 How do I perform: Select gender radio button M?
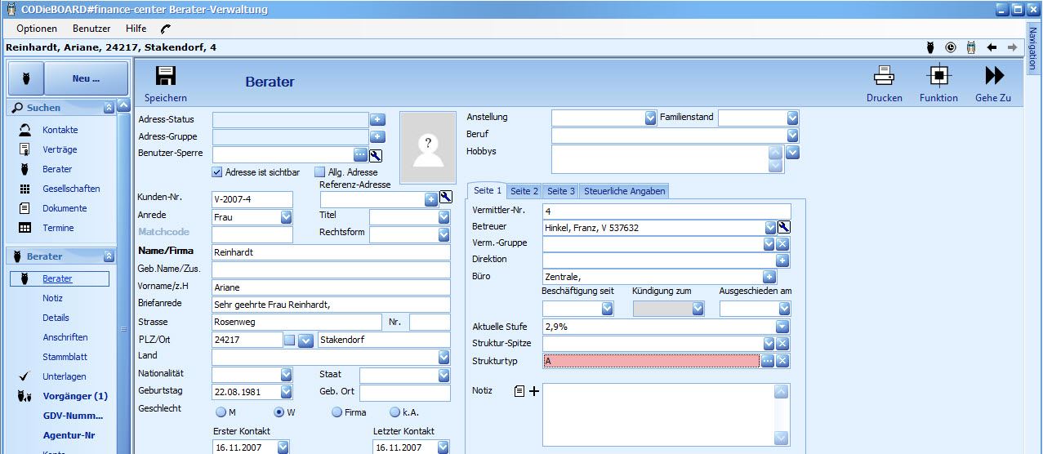point(221,412)
